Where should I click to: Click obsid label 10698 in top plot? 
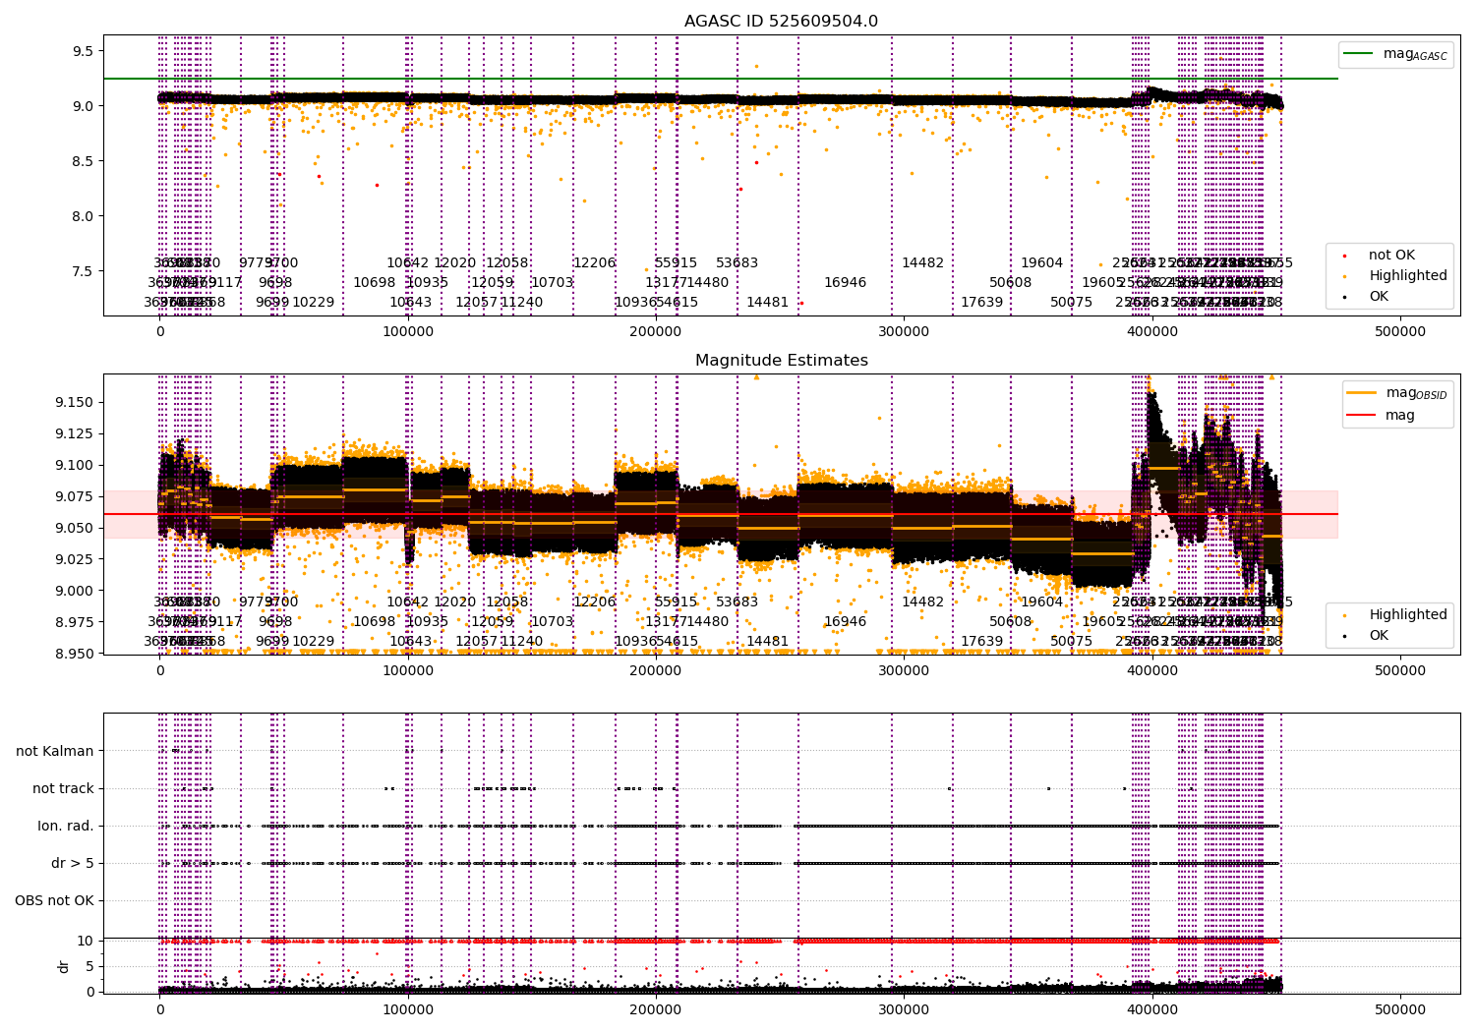pos(375,282)
